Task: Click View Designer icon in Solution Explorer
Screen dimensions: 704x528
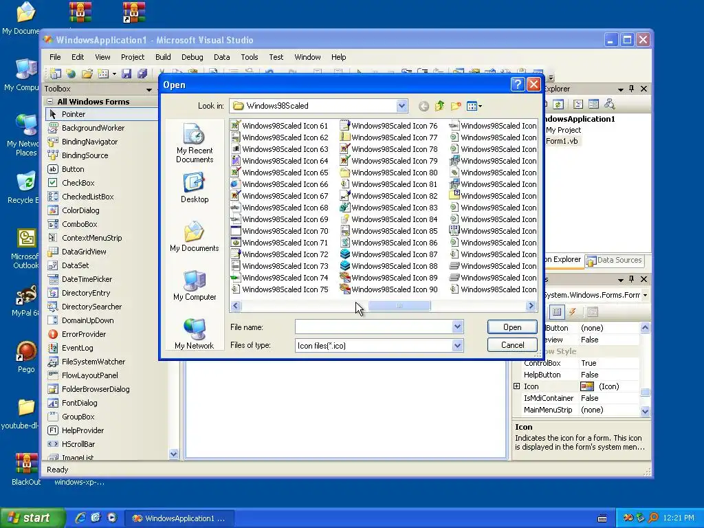Action: (593, 104)
